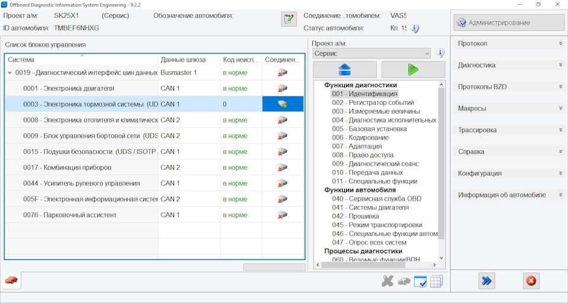568x303 pixels.
Task: Collapse the 0019 gateway tree node
Action: (10, 73)
